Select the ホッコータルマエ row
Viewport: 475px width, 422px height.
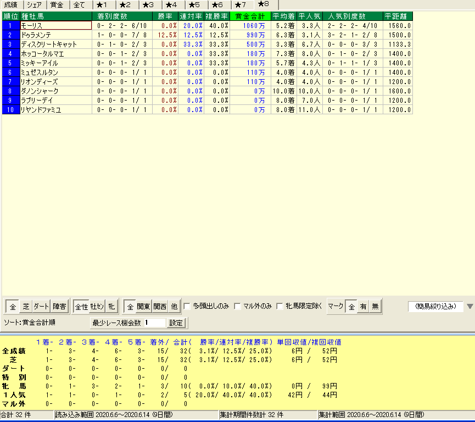[207, 54]
